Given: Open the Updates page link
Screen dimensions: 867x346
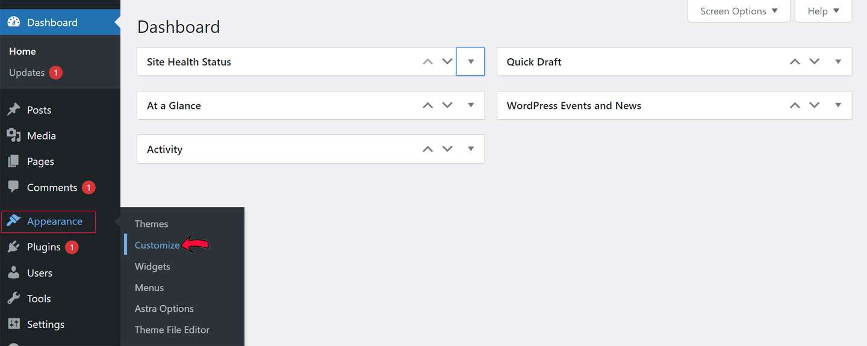Looking at the screenshot, I should point(27,72).
